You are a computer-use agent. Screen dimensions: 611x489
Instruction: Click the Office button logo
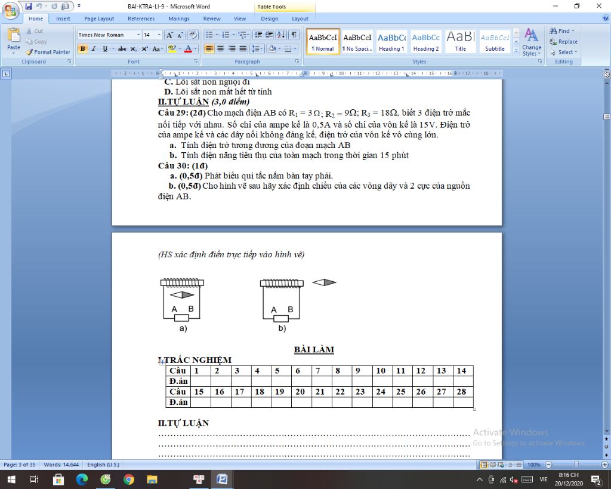11,10
